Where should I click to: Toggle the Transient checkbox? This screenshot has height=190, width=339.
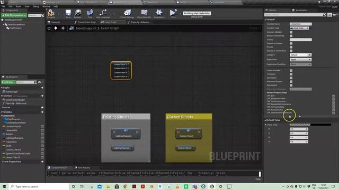(x=291, y=74)
